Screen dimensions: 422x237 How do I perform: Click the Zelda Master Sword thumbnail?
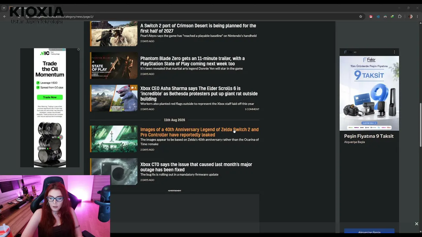point(114,139)
